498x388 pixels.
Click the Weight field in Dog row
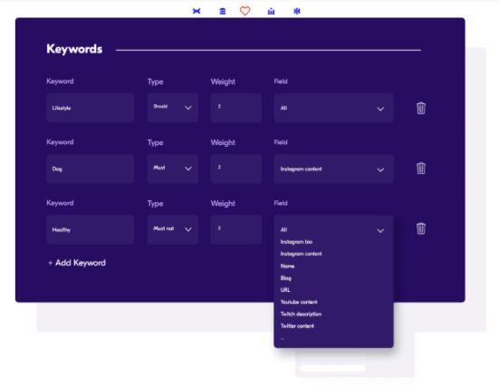[236, 169]
